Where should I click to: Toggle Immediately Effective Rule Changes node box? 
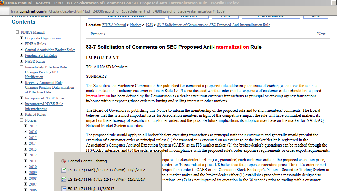click(21, 67)
